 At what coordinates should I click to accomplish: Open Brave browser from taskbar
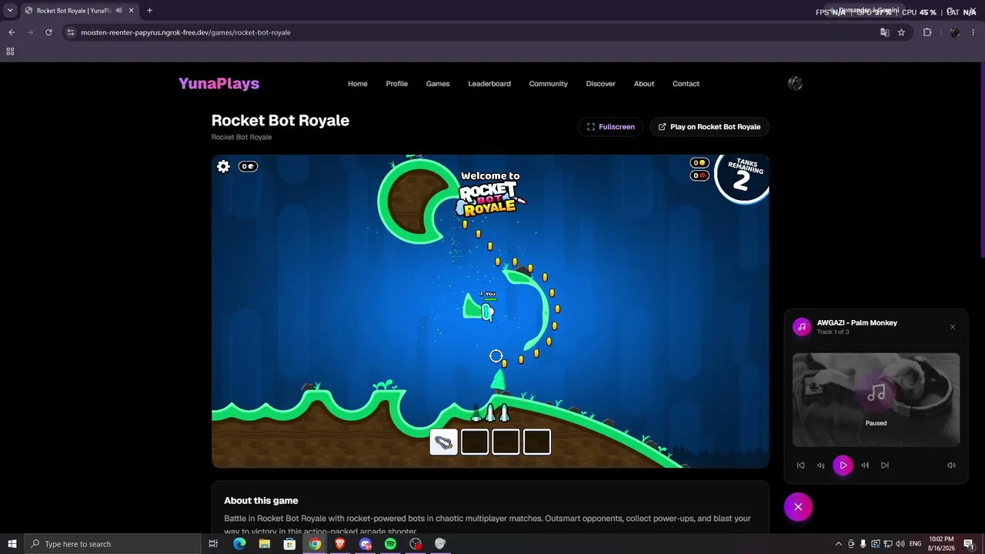(340, 544)
